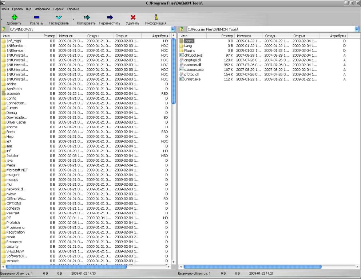The height and width of the screenshot is (279, 361).
Task: Sort left panel by Имя column header
Action: (15, 36)
